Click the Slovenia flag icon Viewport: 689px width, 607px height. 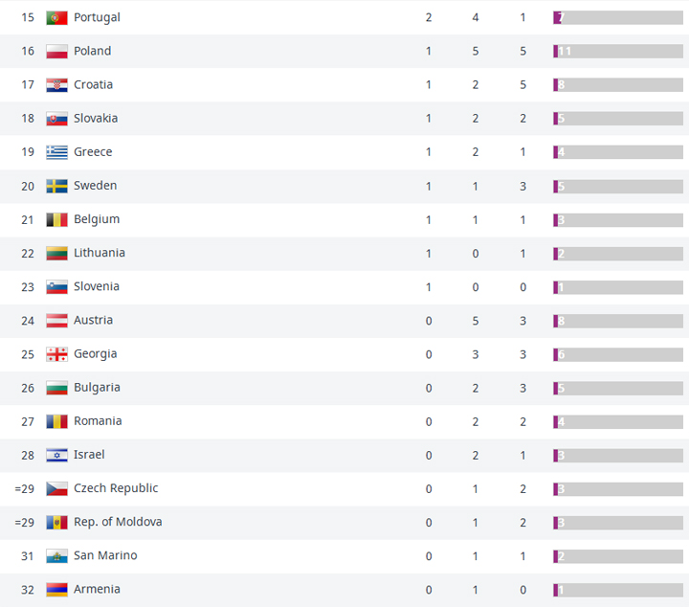[56, 287]
